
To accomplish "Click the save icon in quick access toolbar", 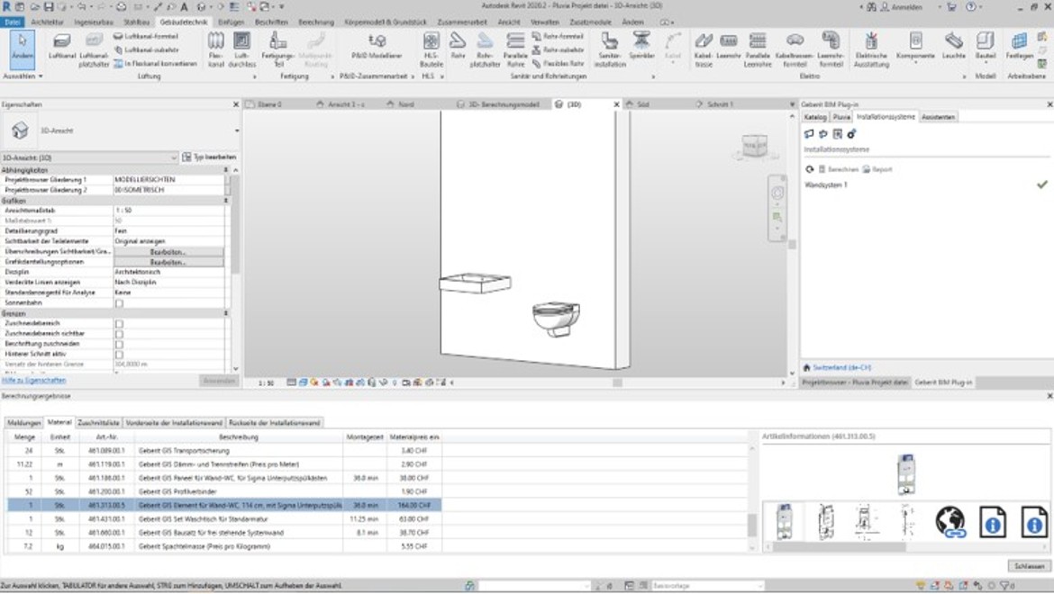I will click(x=49, y=6).
